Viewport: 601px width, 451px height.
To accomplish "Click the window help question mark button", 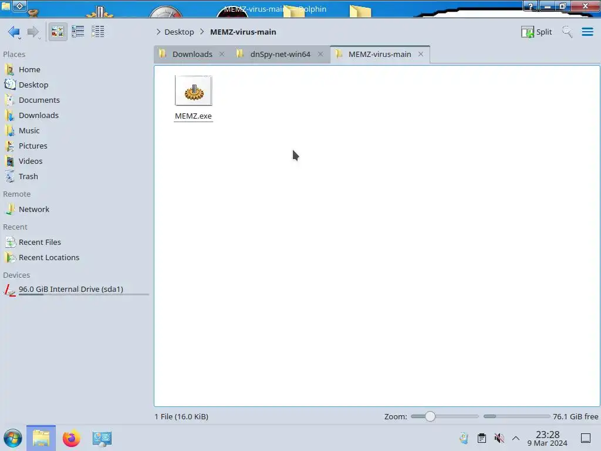I will tap(531, 6).
